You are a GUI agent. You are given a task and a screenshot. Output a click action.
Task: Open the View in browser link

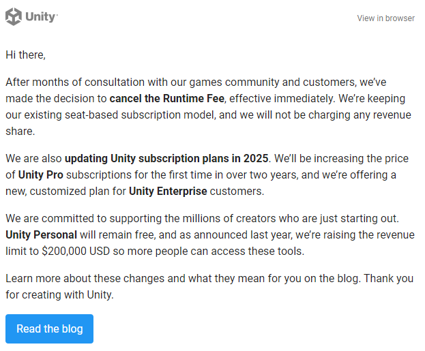click(385, 18)
